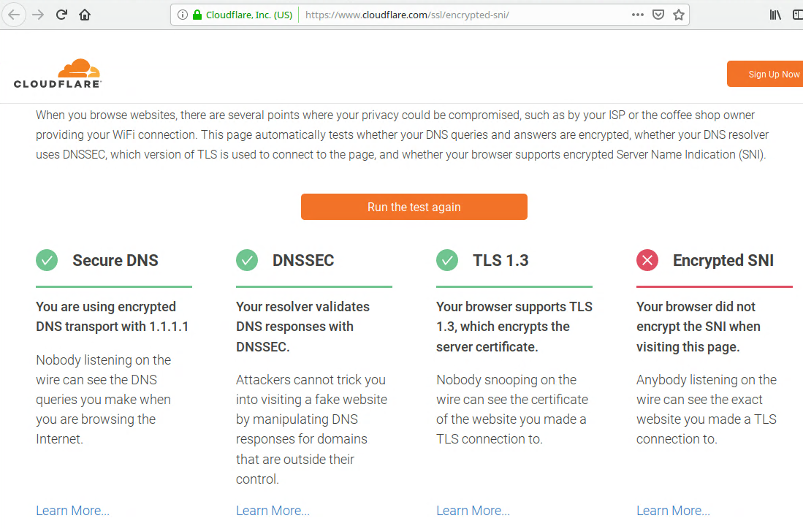Click text 'Your browser supports TLS 1.3'
803x529 pixels.
(x=514, y=327)
